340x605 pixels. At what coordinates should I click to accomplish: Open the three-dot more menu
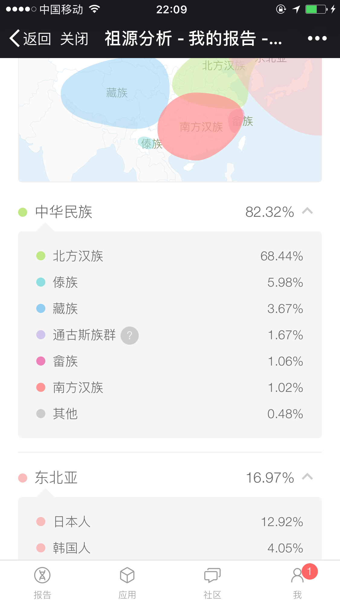pyautogui.click(x=317, y=38)
